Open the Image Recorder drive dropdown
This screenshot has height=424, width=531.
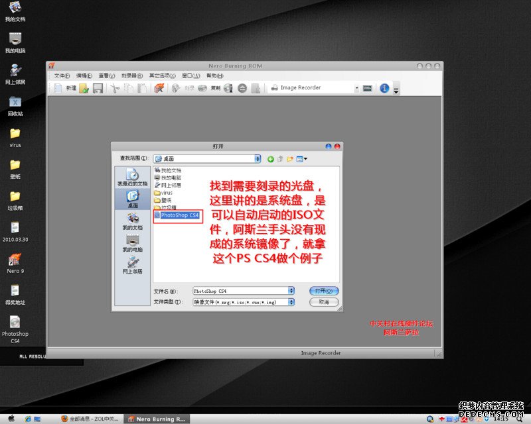pos(356,88)
